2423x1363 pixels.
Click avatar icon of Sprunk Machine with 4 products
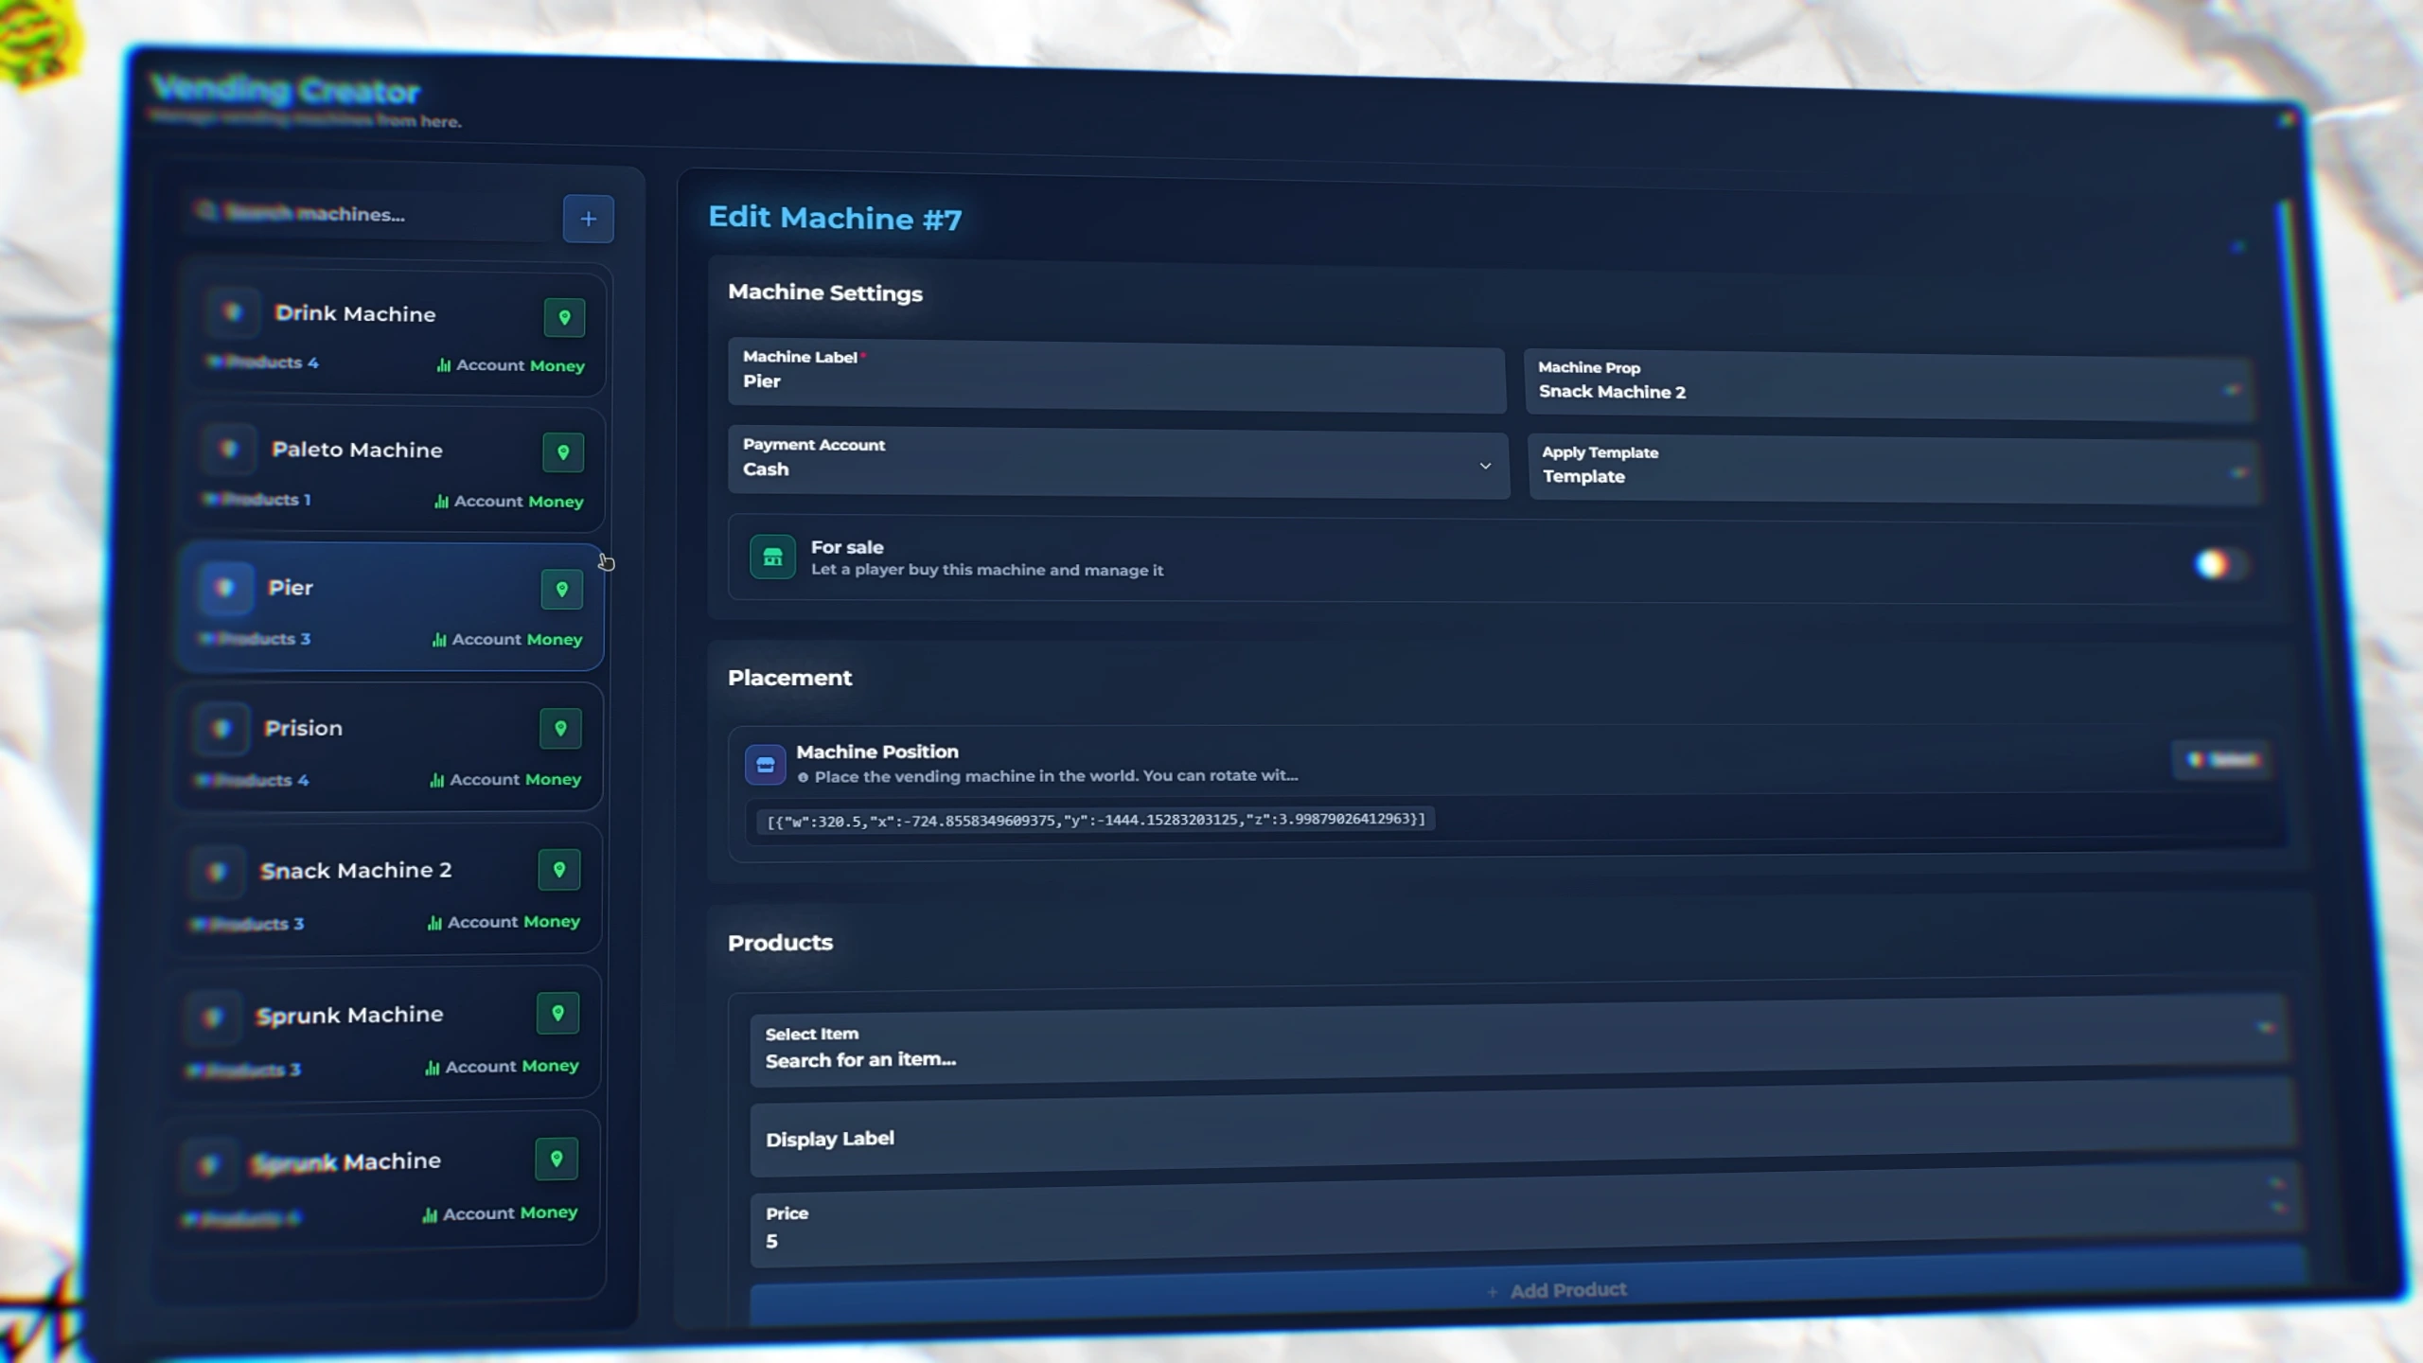coord(209,1163)
